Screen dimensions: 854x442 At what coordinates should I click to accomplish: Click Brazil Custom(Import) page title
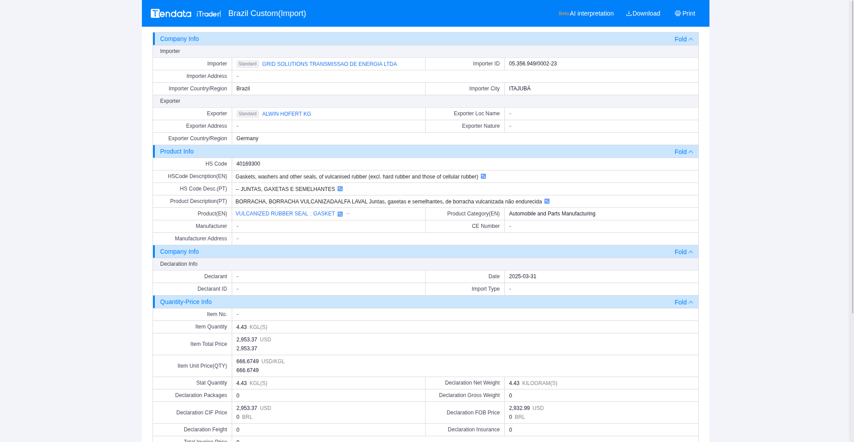pos(267,13)
